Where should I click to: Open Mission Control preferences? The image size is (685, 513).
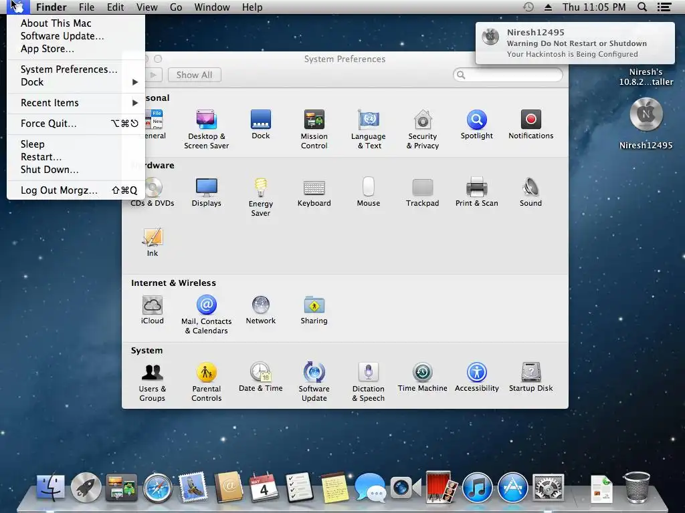click(x=314, y=129)
